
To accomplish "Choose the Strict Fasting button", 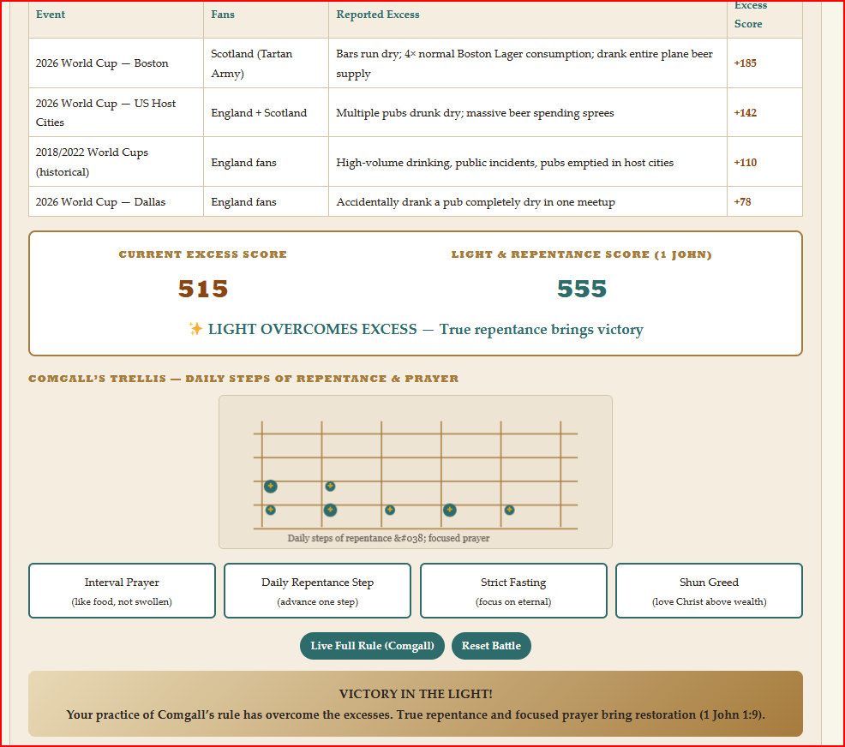I will pyautogui.click(x=513, y=591).
